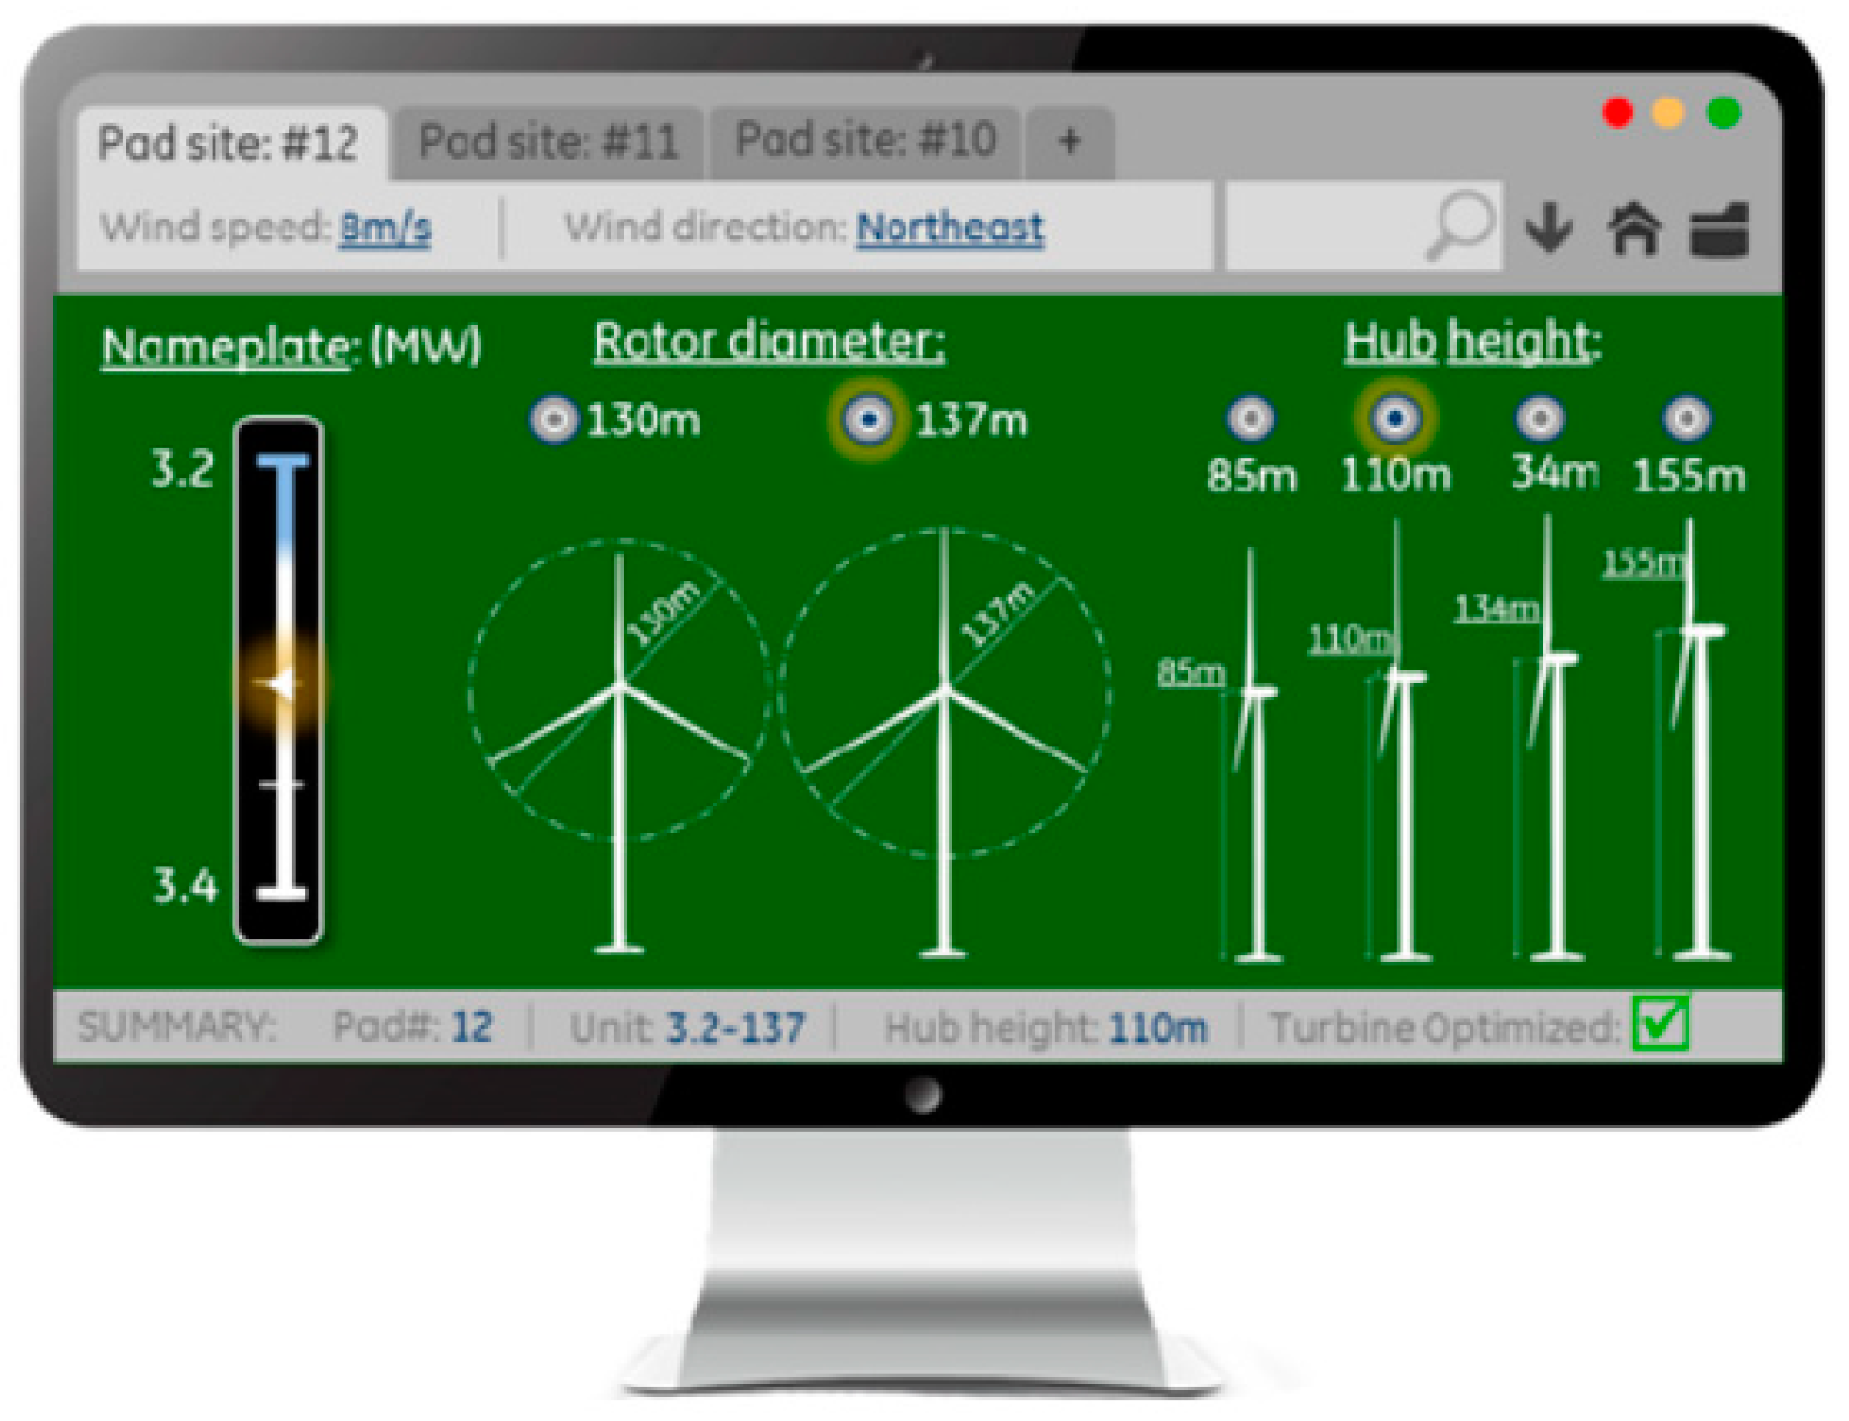This screenshot has width=1849, height=1421.
Task: Open the Wind direction Northeast selector
Action: tap(949, 228)
